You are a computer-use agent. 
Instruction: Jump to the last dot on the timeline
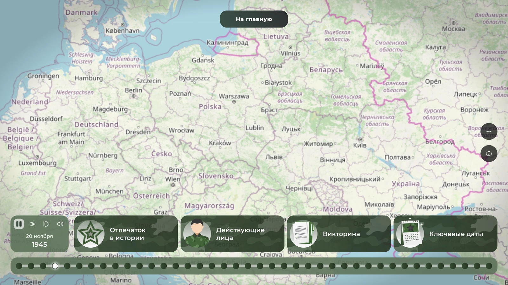pos(489,266)
